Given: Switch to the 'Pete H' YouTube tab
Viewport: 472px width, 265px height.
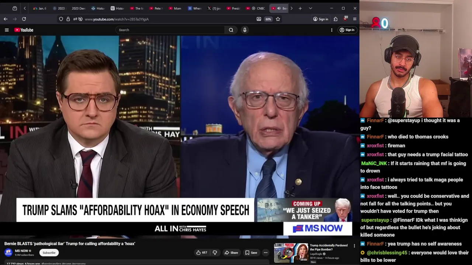Looking at the screenshot, I should coord(155,8).
